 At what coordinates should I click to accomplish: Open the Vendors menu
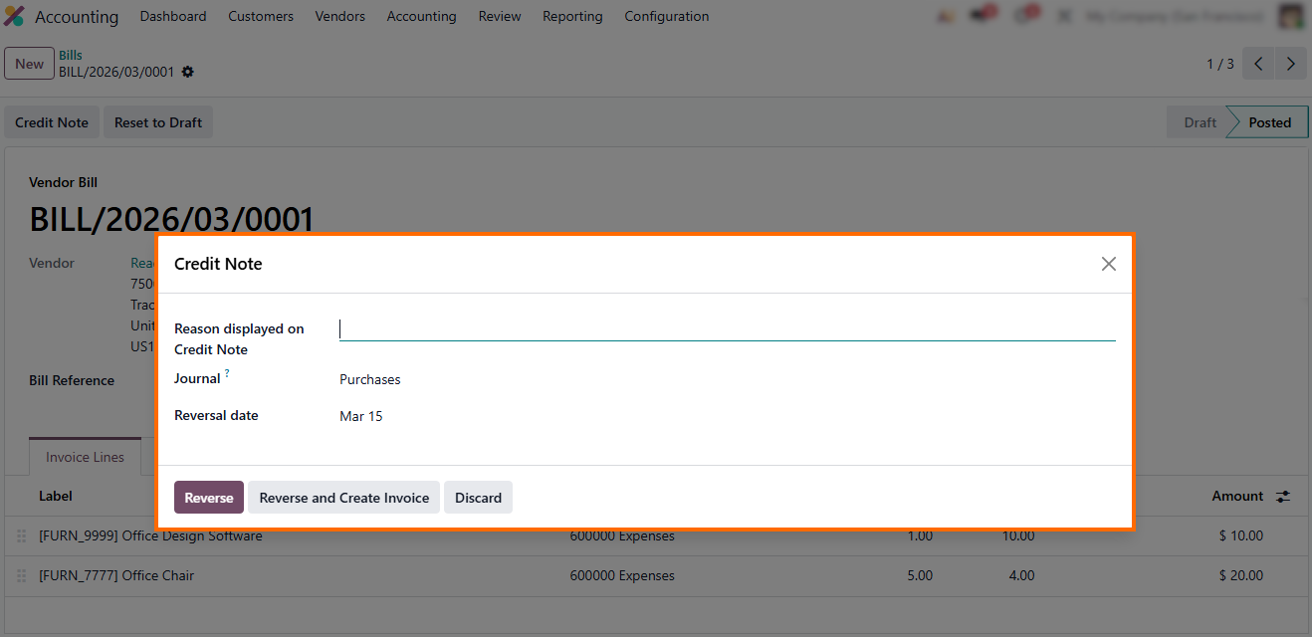339,17
